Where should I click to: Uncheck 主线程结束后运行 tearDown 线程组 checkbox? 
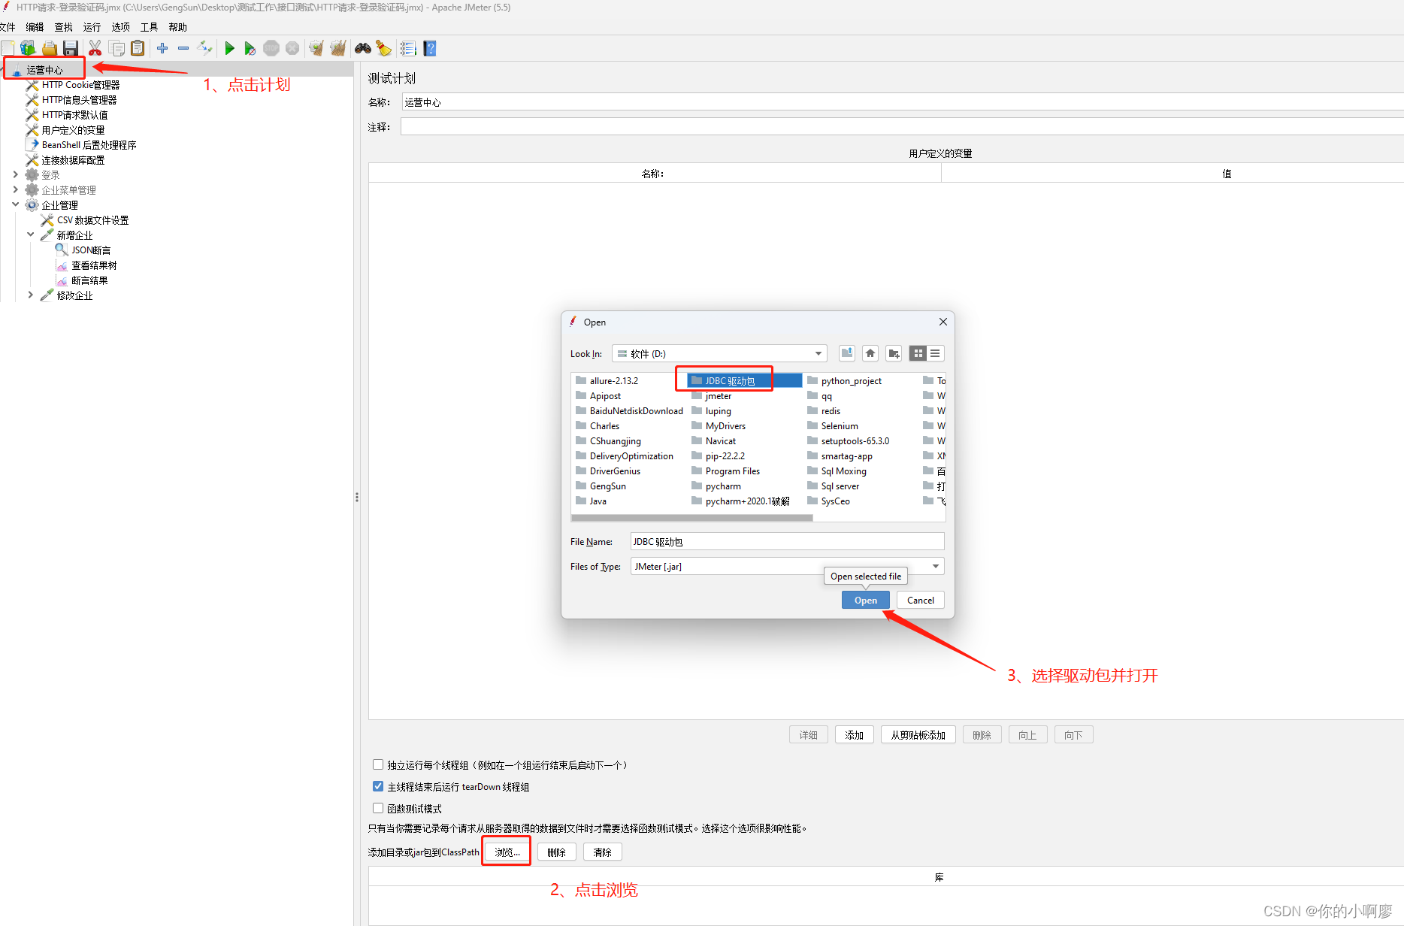pos(378,786)
